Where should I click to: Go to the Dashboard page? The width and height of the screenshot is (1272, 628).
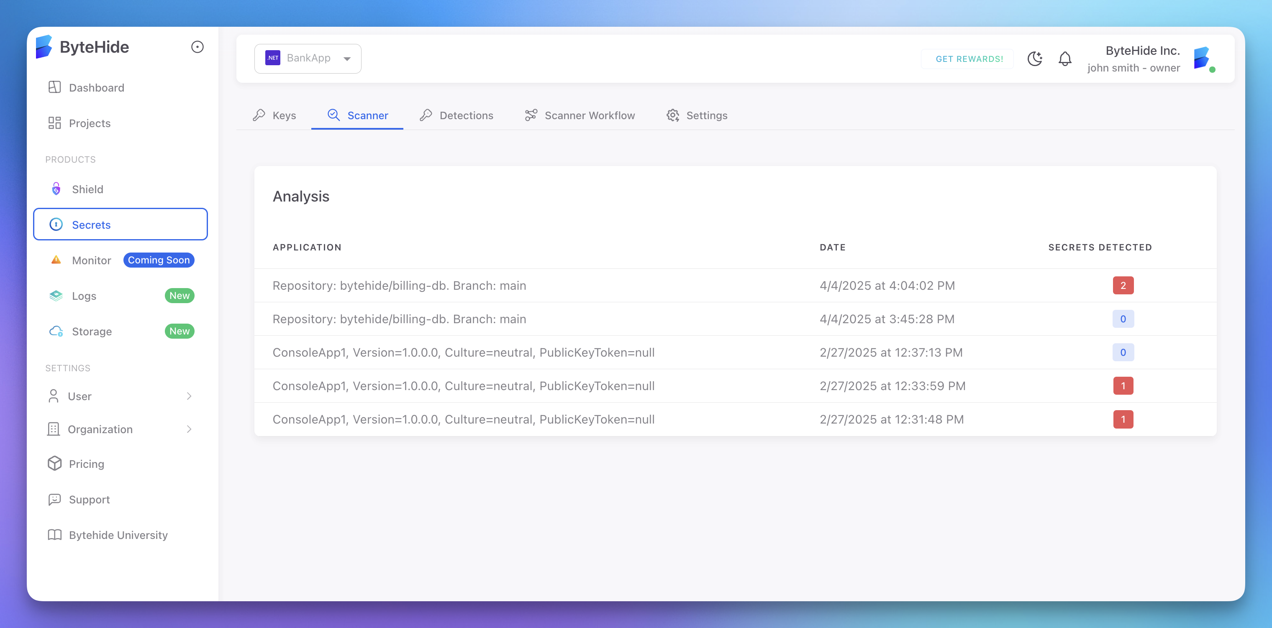(x=96, y=88)
